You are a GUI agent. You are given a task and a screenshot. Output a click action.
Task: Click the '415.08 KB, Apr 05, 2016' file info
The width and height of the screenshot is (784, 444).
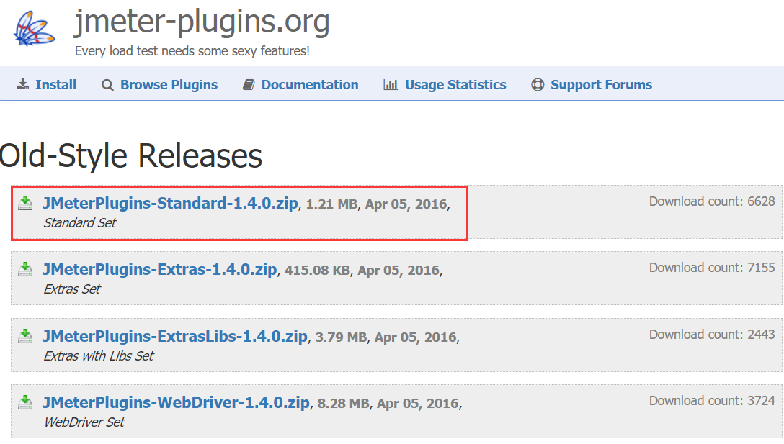362,271
